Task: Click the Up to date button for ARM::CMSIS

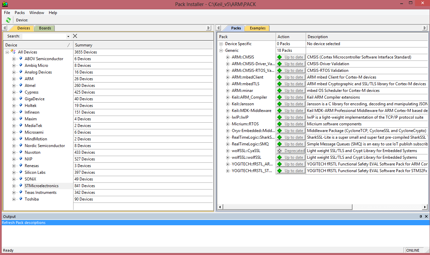Action: [291, 57]
